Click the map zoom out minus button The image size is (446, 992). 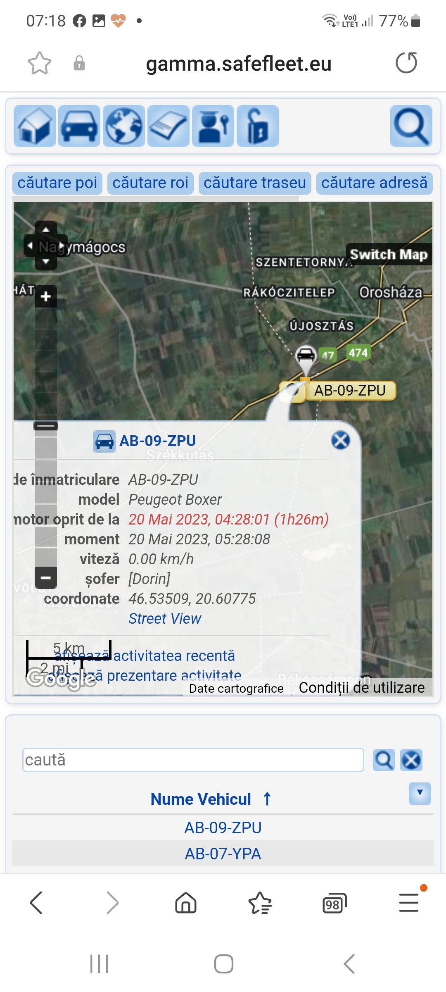click(46, 578)
